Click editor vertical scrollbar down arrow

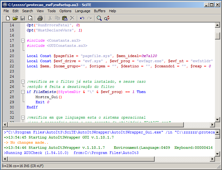coord(217,120)
